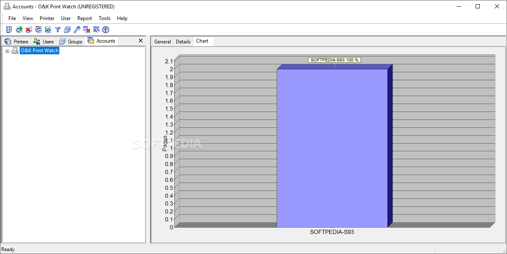Open the Help menu

(x=122, y=18)
